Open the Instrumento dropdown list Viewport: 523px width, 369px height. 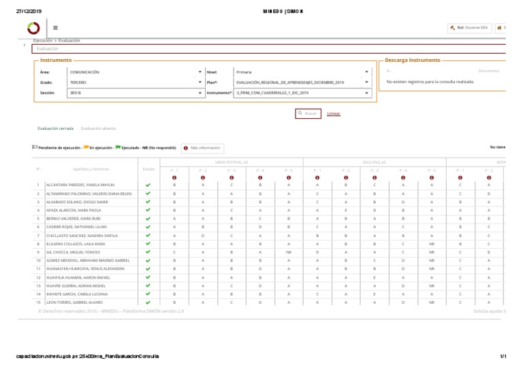(302, 92)
